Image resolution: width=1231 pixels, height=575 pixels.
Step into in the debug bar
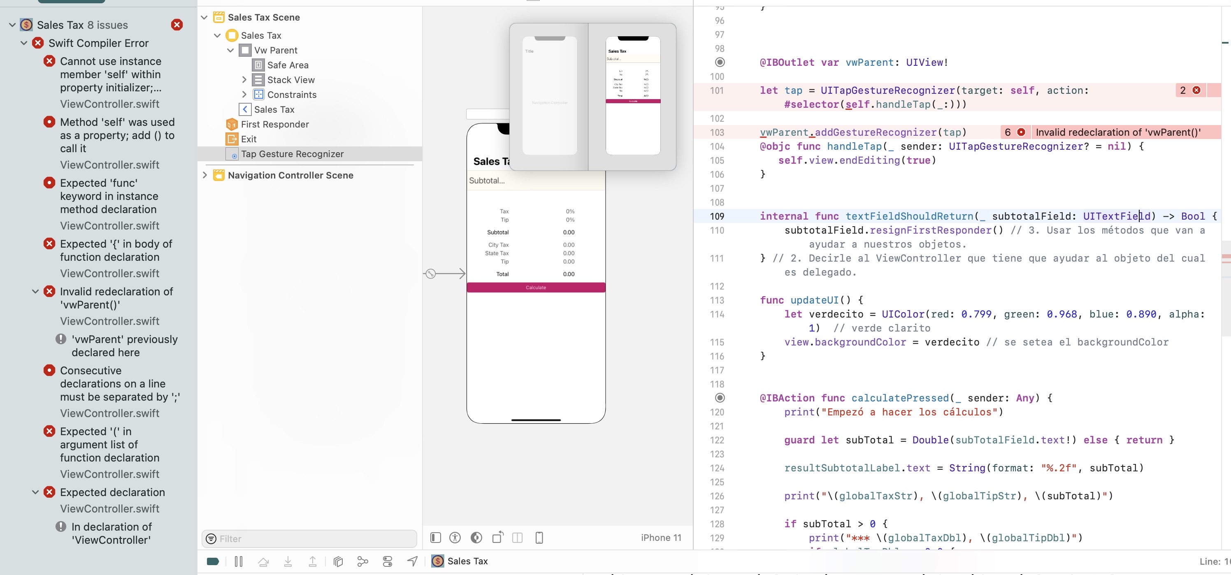pyautogui.click(x=288, y=561)
